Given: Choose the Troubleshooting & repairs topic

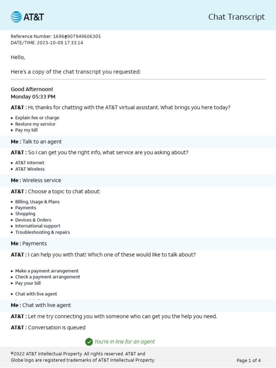Looking at the screenshot, I should tap(42, 232).
